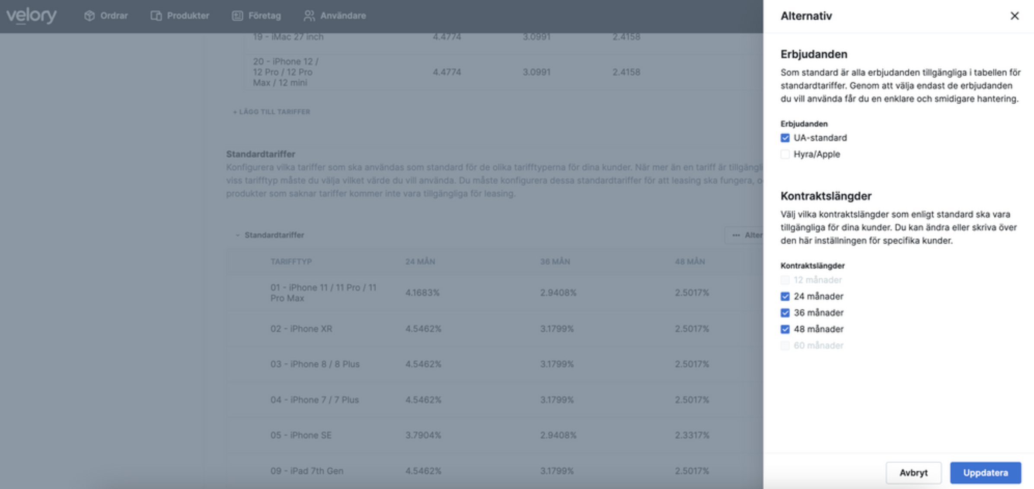Uncheck the UA-standard checkbox
Viewport: 1034px width, 489px height.
point(785,138)
